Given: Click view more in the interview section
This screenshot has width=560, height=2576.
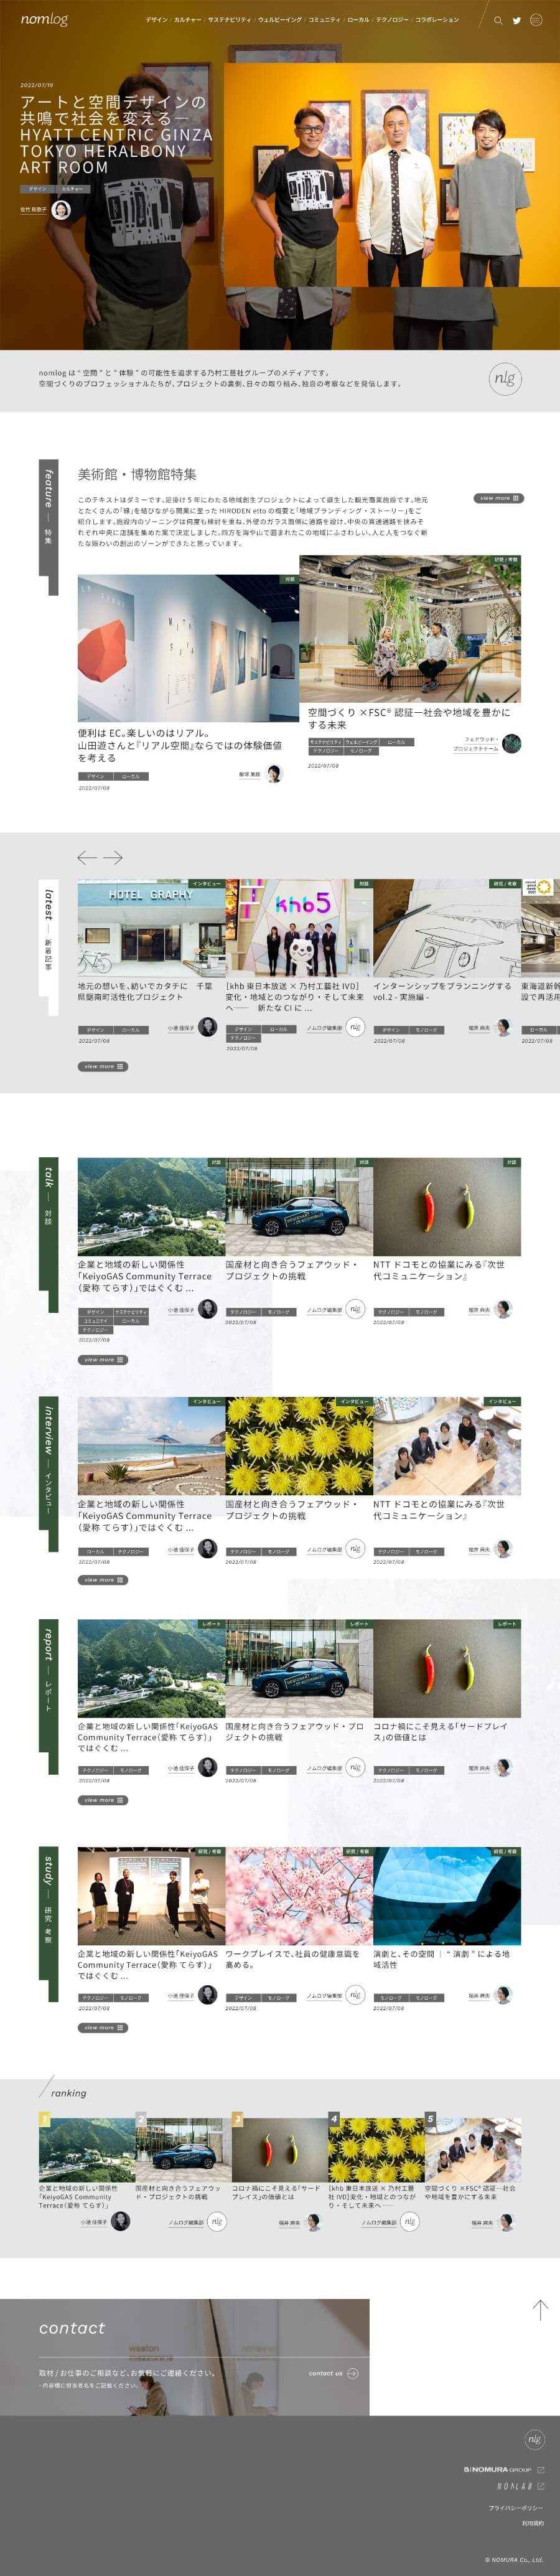Looking at the screenshot, I should tap(103, 1580).
